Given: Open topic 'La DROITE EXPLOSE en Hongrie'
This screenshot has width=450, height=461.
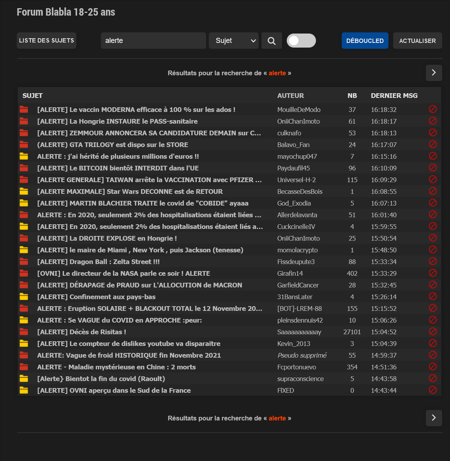Looking at the screenshot, I should click(x=107, y=238).
